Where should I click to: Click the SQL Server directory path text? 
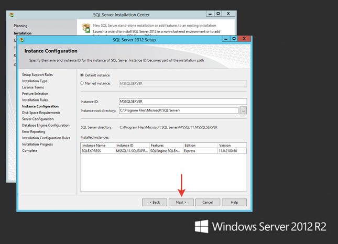click(x=168, y=127)
